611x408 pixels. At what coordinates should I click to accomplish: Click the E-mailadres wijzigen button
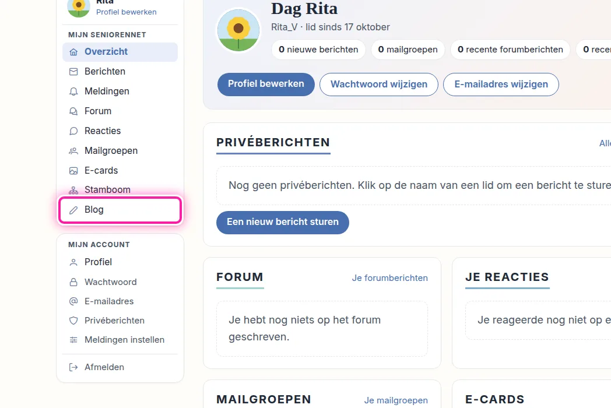click(501, 84)
